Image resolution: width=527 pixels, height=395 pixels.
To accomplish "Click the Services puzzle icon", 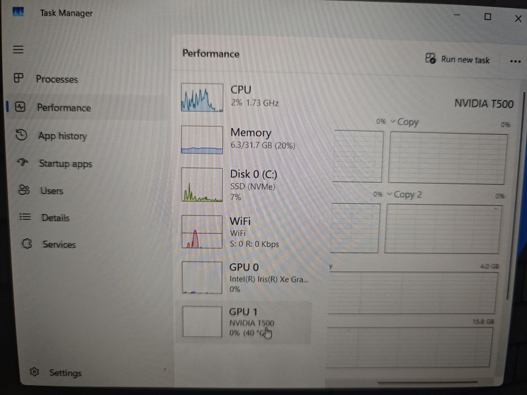I will tap(27, 244).
